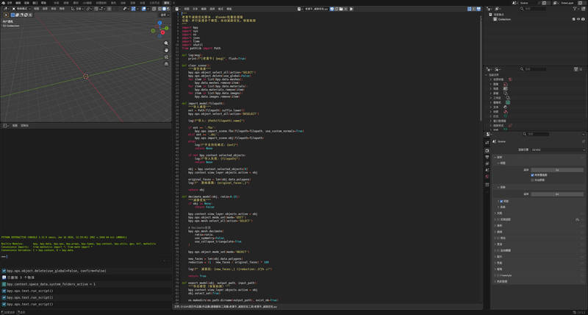Click the Blender logo menu
Image resolution: width=588 pixels, height=315 pixels.
click(3, 3)
